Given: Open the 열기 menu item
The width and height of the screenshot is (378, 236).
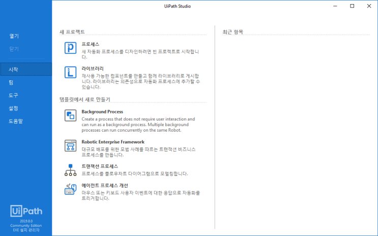Looking at the screenshot, I should [x=14, y=36].
